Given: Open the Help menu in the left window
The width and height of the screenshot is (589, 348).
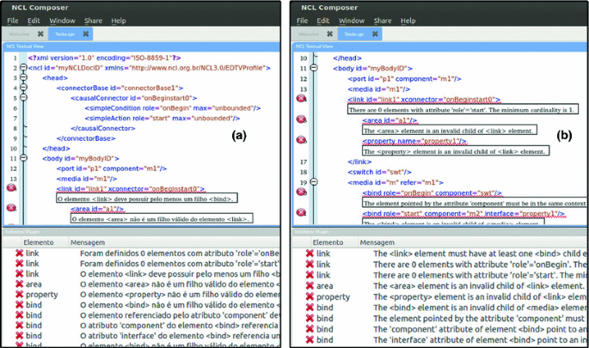Looking at the screenshot, I should point(118,20).
